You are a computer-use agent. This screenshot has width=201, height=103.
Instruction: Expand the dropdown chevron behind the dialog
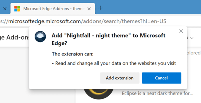pos(192,38)
